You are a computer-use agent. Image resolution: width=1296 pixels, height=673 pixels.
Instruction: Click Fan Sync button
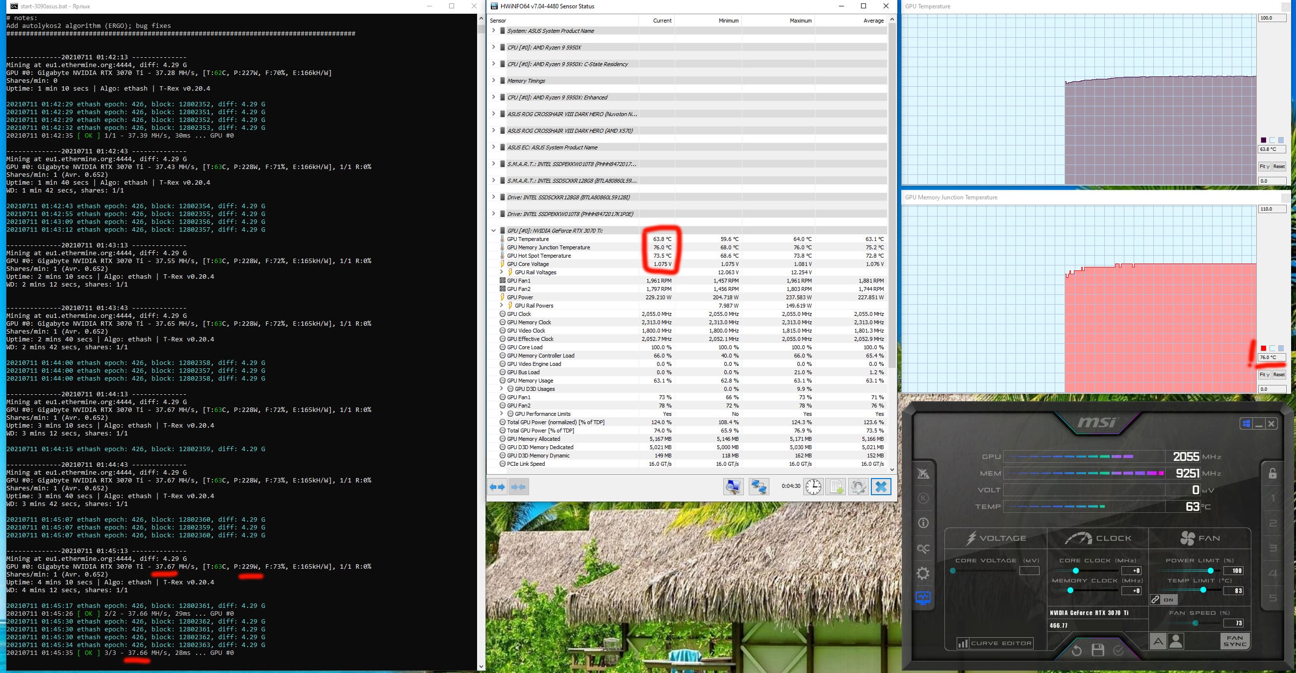[1235, 641]
